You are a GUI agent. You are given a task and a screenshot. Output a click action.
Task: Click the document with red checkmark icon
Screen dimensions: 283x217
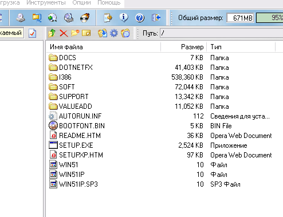[32, 33]
